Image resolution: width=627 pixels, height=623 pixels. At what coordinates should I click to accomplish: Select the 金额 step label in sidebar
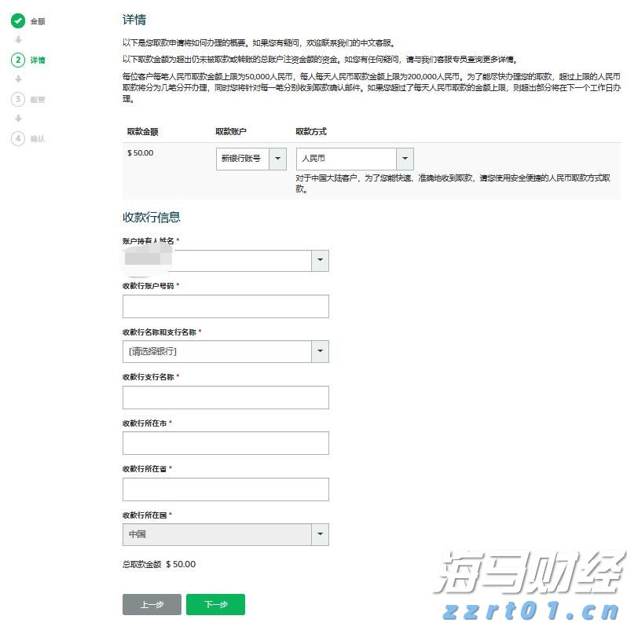(x=38, y=21)
